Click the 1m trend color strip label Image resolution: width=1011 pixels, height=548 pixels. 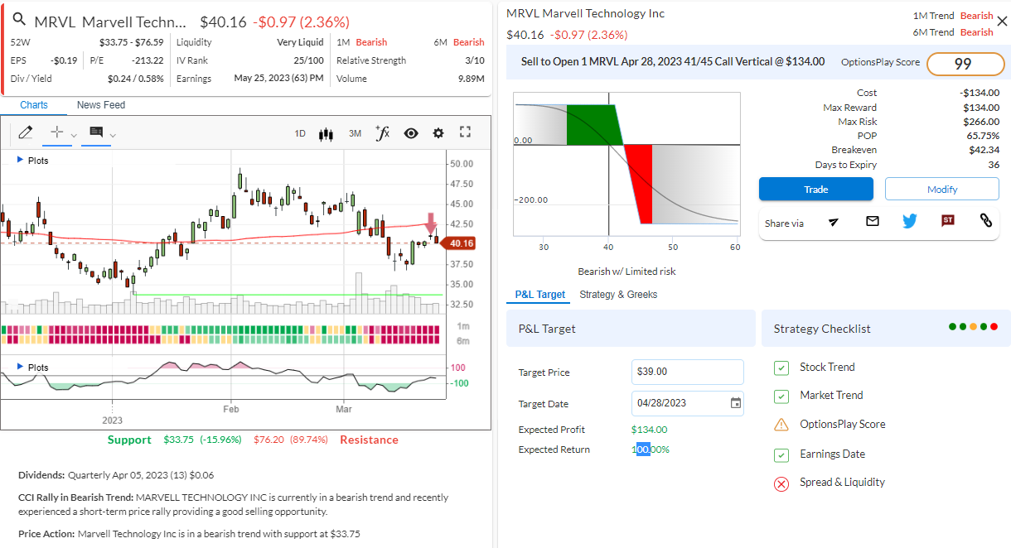point(463,327)
